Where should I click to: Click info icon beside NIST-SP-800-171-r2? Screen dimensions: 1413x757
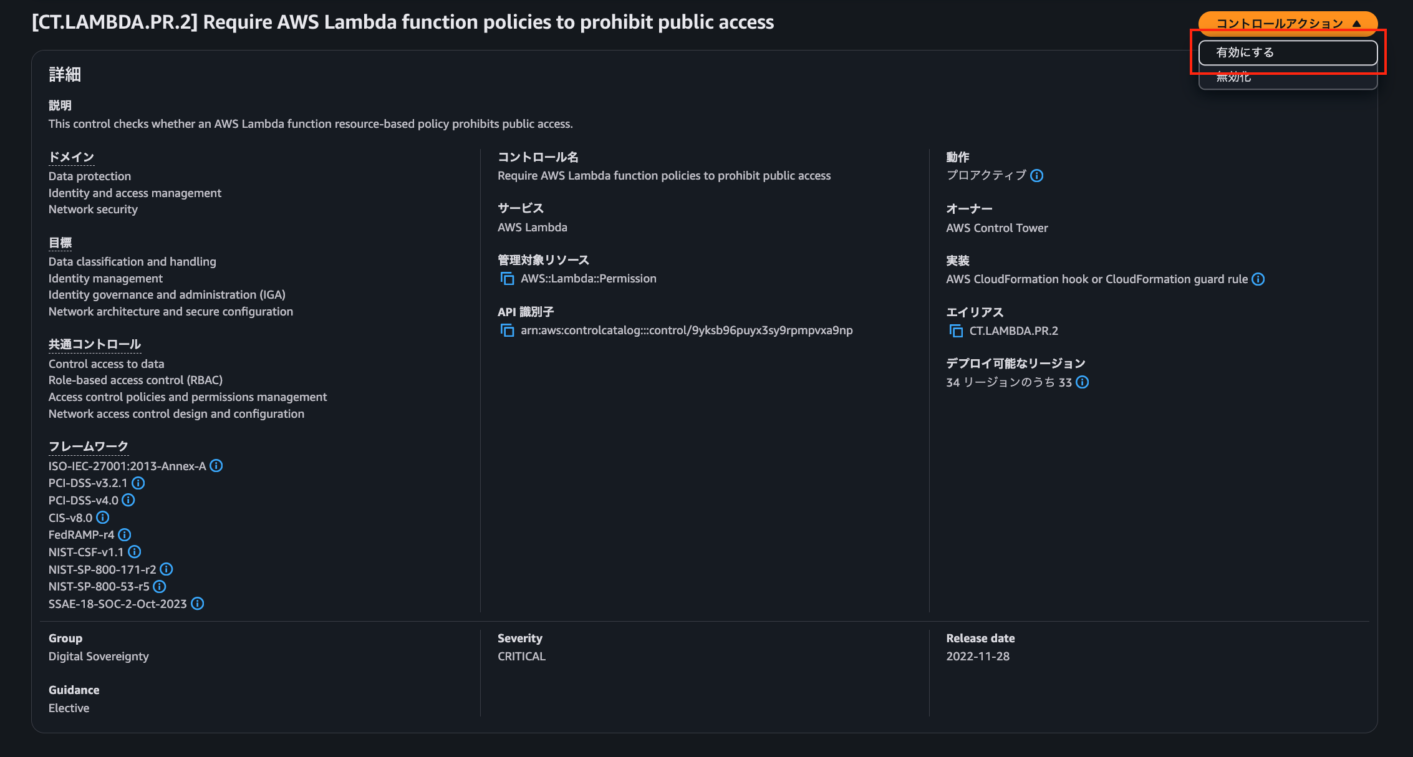[166, 569]
